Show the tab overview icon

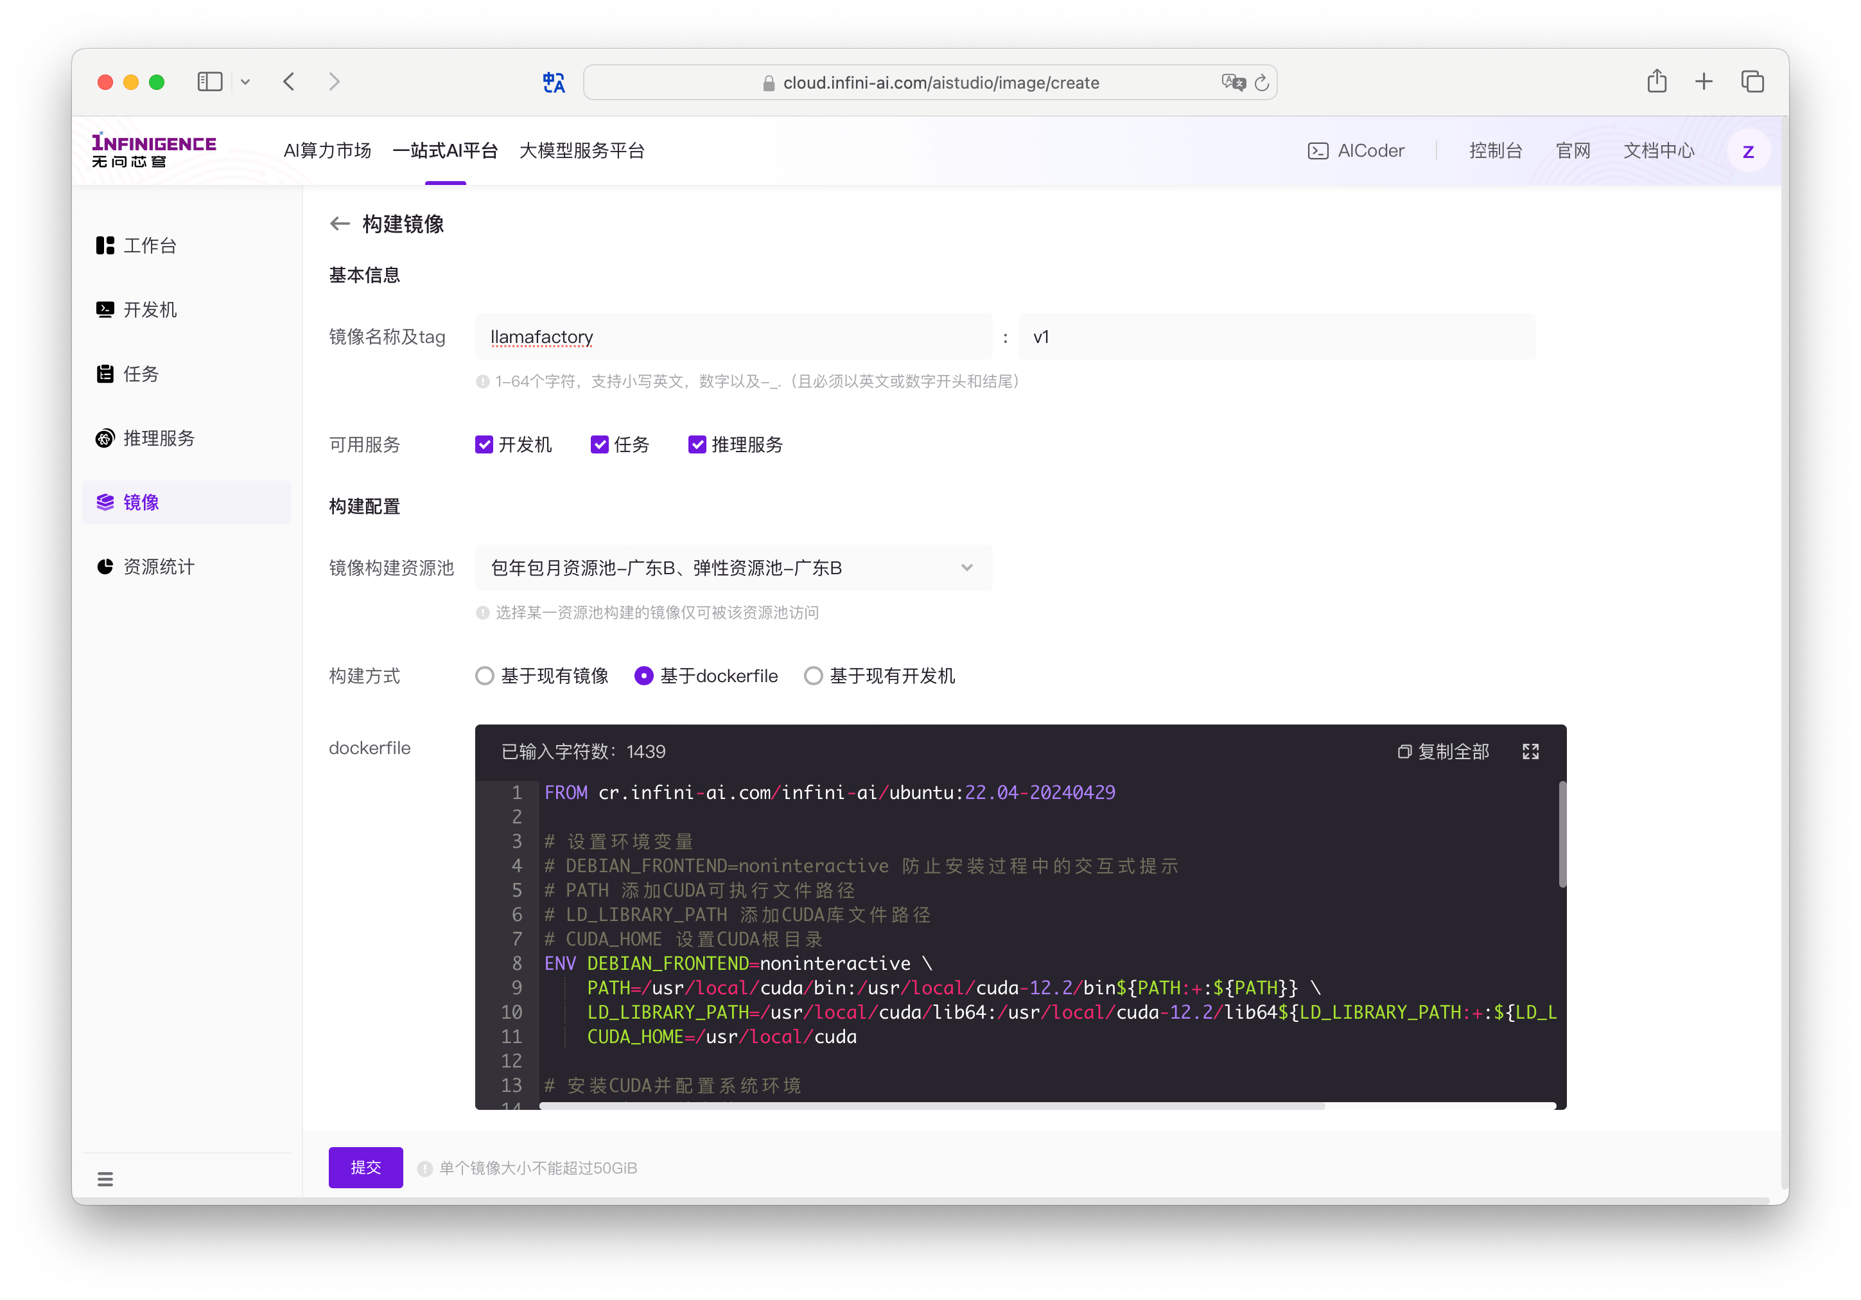1752,82
